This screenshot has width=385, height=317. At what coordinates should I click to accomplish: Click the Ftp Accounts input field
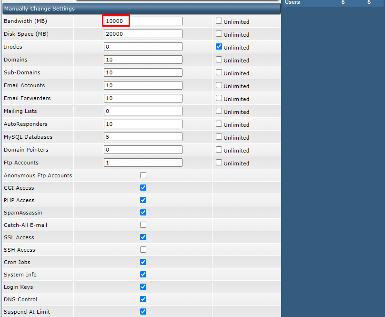tap(143, 163)
